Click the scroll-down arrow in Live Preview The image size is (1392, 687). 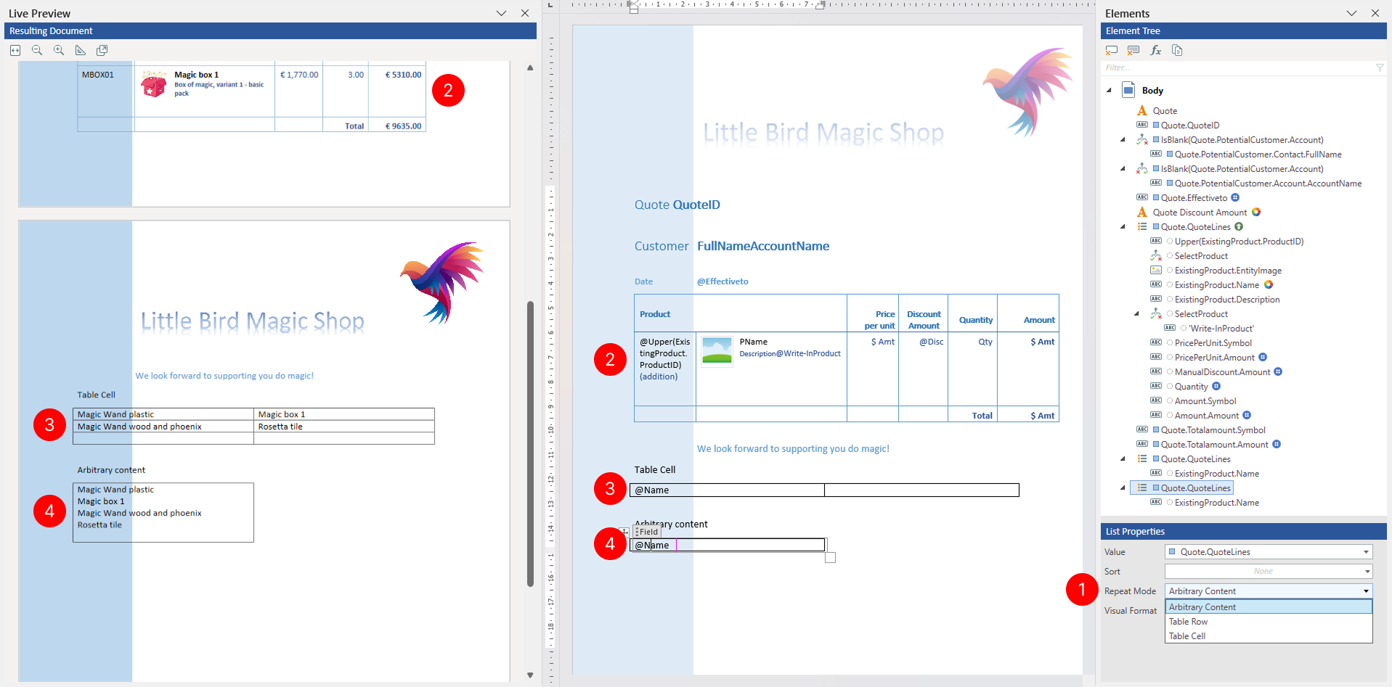(x=530, y=675)
